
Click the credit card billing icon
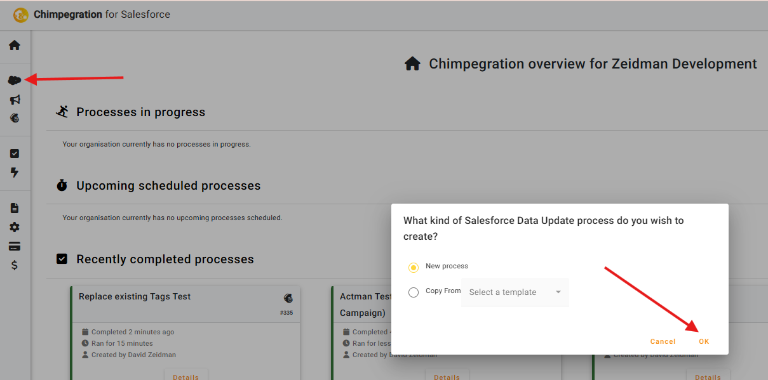(x=15, y=246)
